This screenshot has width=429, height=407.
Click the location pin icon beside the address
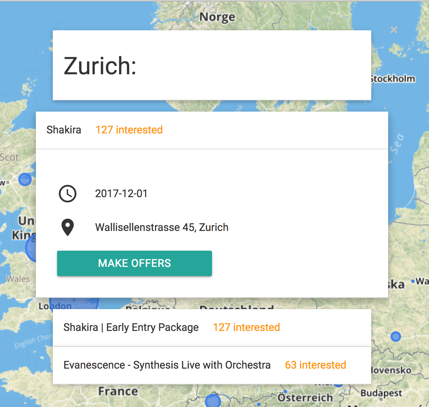(x=68, y=227)
